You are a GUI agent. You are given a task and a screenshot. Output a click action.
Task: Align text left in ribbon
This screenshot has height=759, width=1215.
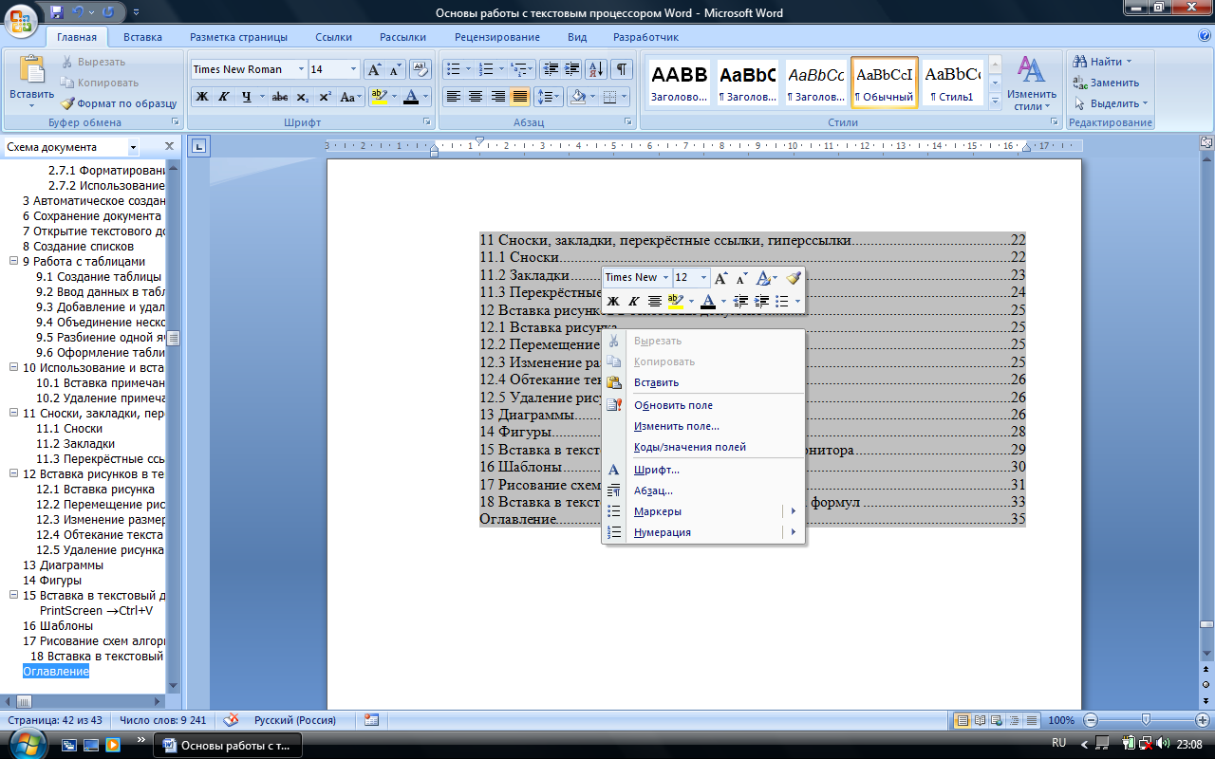(x=454, y=97)
